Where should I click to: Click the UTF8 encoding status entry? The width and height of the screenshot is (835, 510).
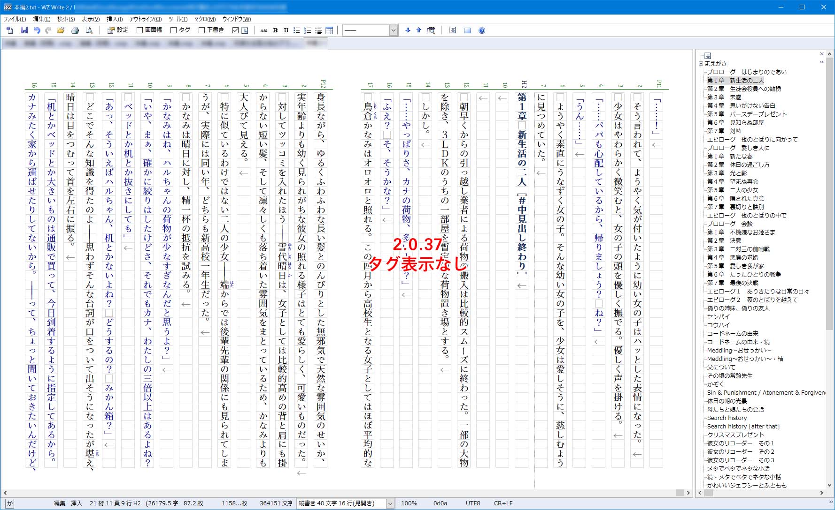click(473, 503)
